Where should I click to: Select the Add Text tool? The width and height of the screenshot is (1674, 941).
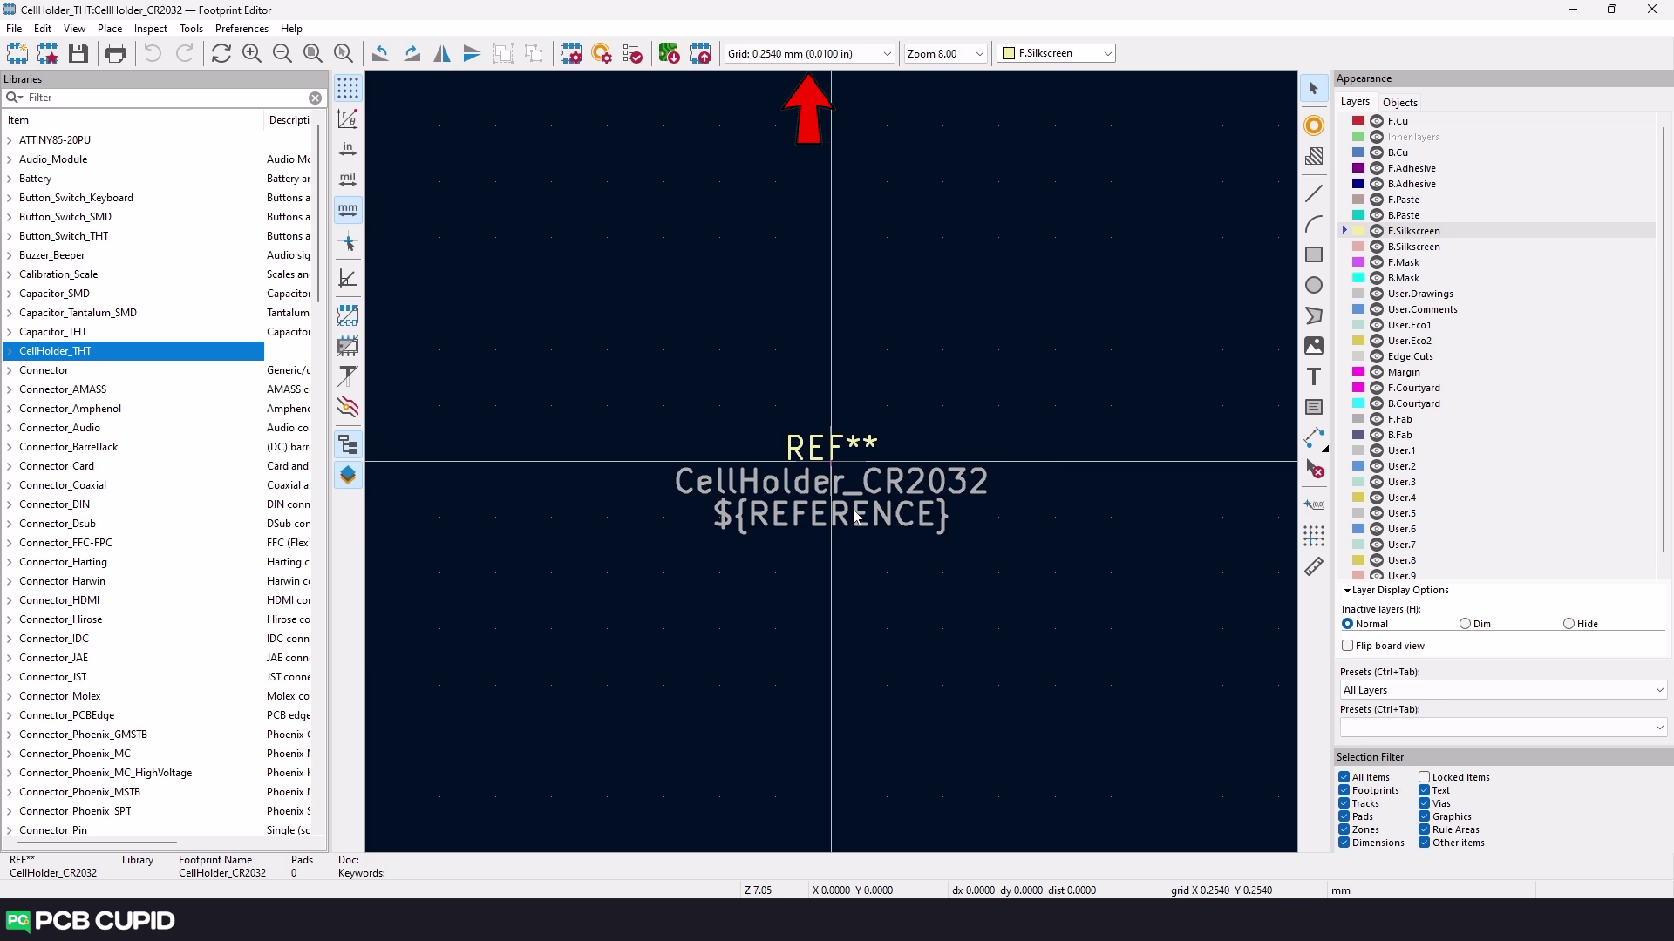tap(1314, 376)
